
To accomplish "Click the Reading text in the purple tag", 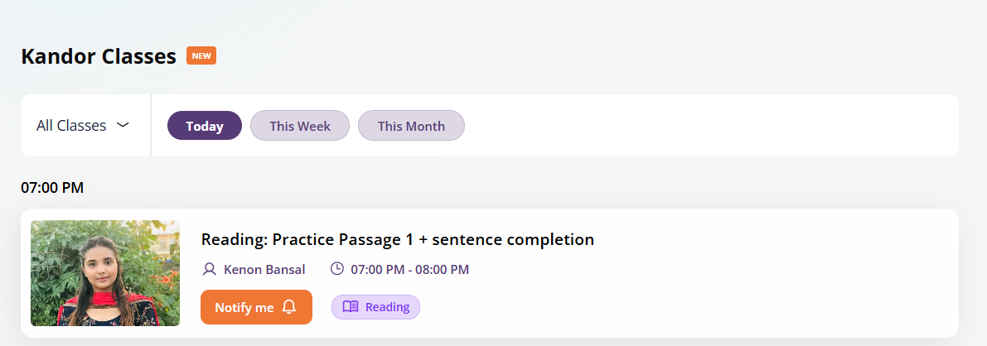I will click(x=387, y=307).
